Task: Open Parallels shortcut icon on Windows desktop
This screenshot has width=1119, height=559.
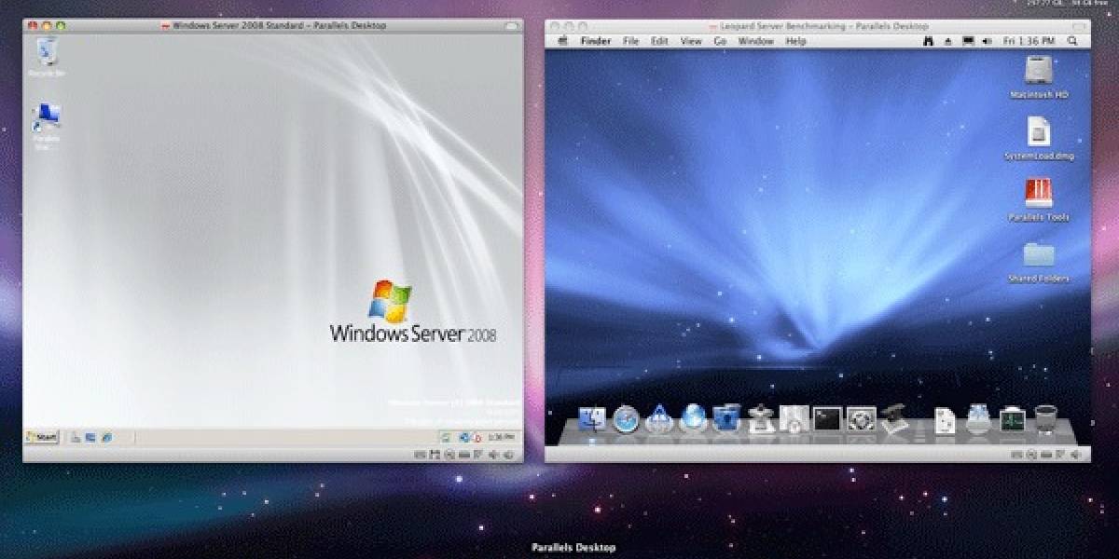Action: tap(46, 126)
